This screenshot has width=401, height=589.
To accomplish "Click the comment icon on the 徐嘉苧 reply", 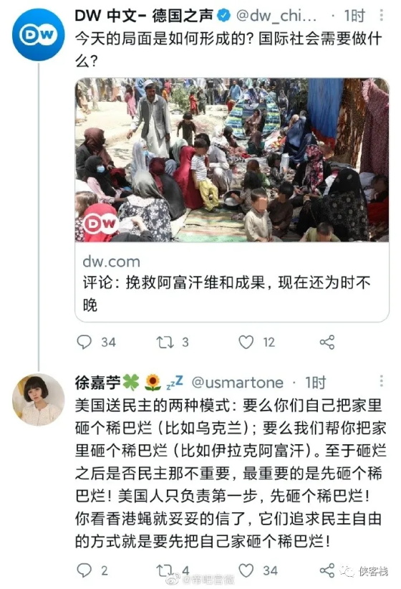I will 84,570.
